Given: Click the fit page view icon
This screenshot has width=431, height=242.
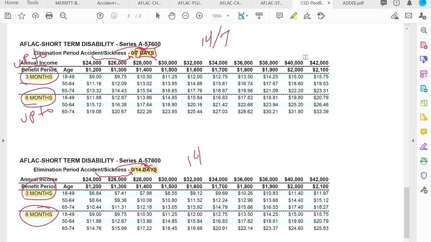Looking at the screenshot, I should pos(241,16).
